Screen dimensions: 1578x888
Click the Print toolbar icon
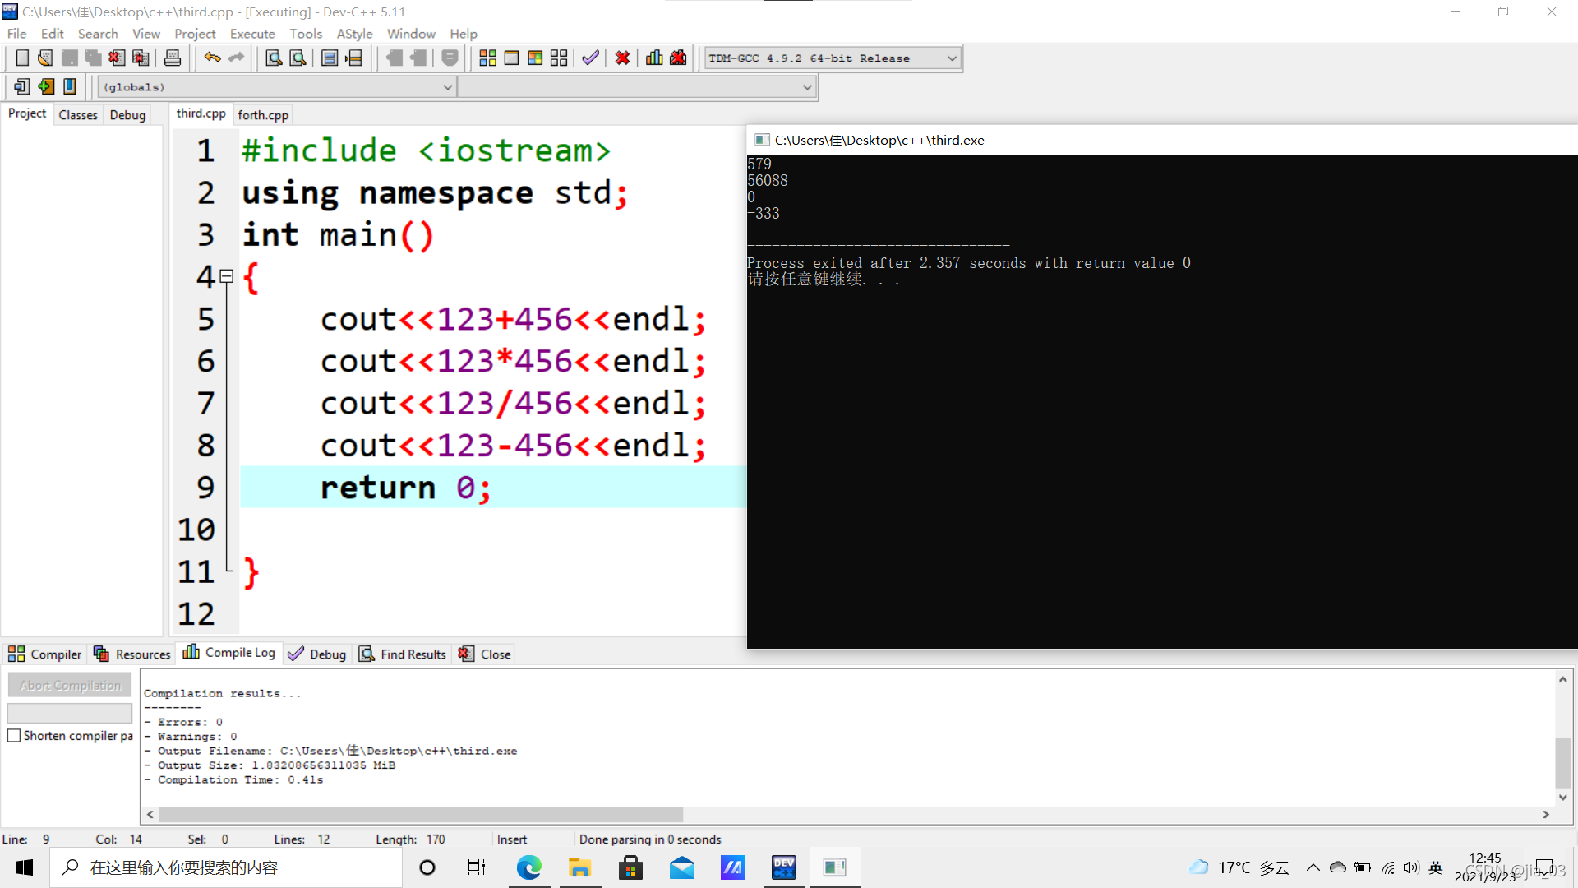click(x=173, y=58)
